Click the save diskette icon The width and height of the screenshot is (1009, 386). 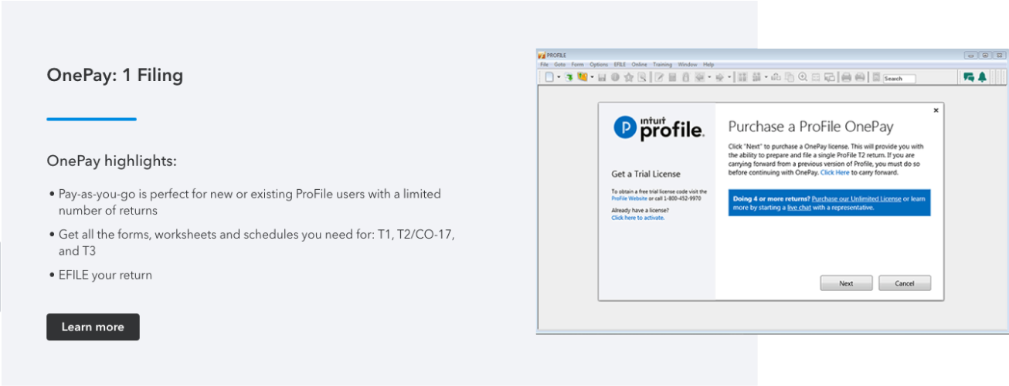602,77
